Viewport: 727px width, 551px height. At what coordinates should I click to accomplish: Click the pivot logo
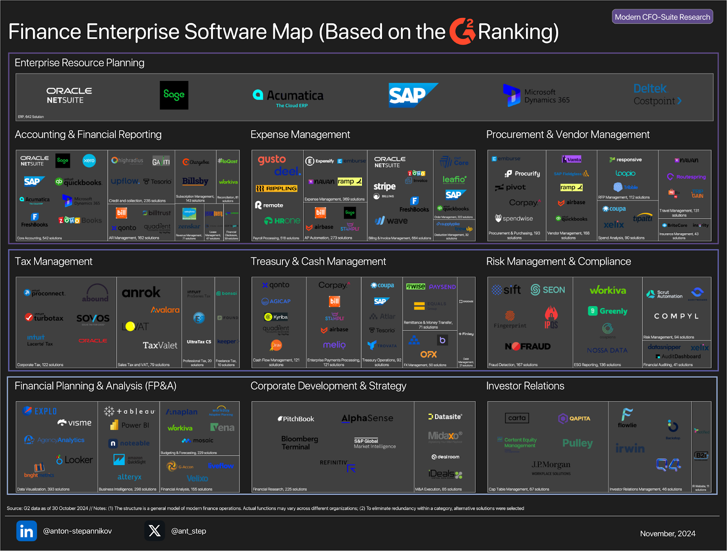510,187
